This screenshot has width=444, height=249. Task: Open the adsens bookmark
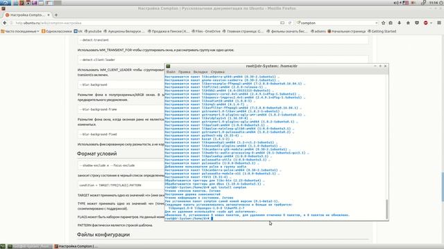pos(318,31)
